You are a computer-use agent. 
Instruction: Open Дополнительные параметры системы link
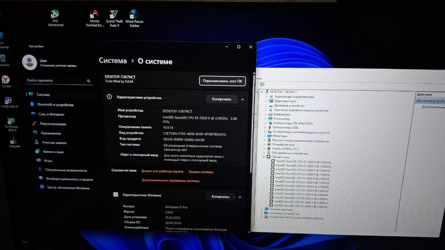[170, 180]
